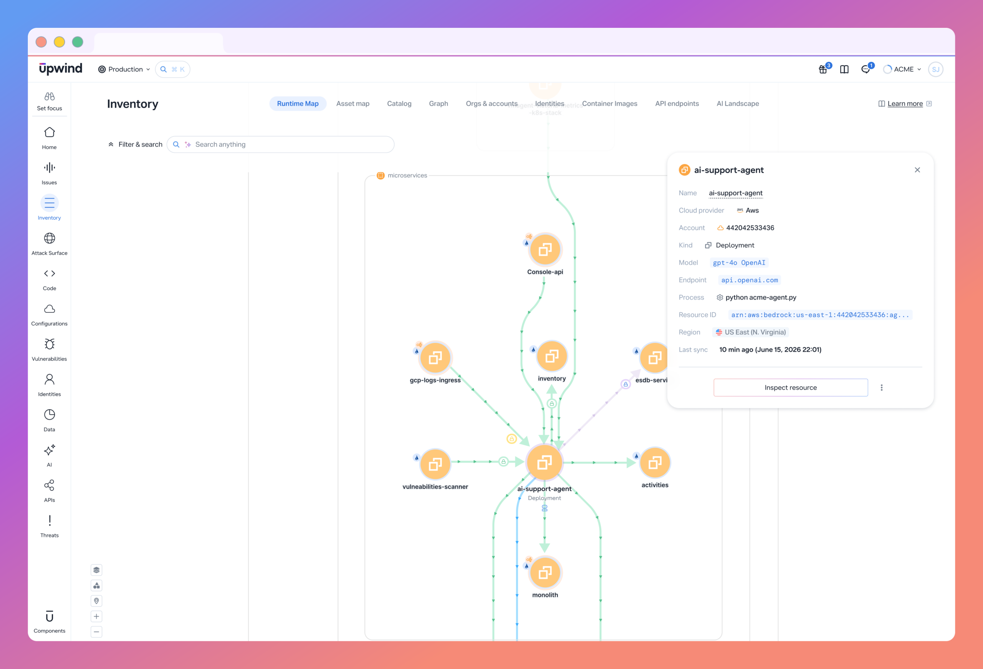983x669 pixels.
Task: Click the map layers icon
Action: click(x=96, y=570)
